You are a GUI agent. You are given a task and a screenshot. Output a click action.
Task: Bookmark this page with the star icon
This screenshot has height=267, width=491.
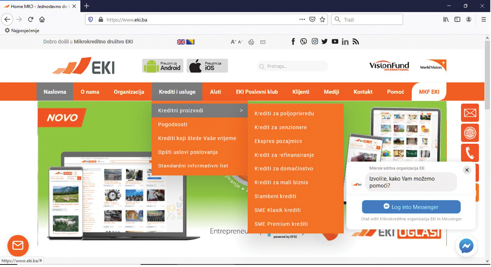tap(322, 19)
